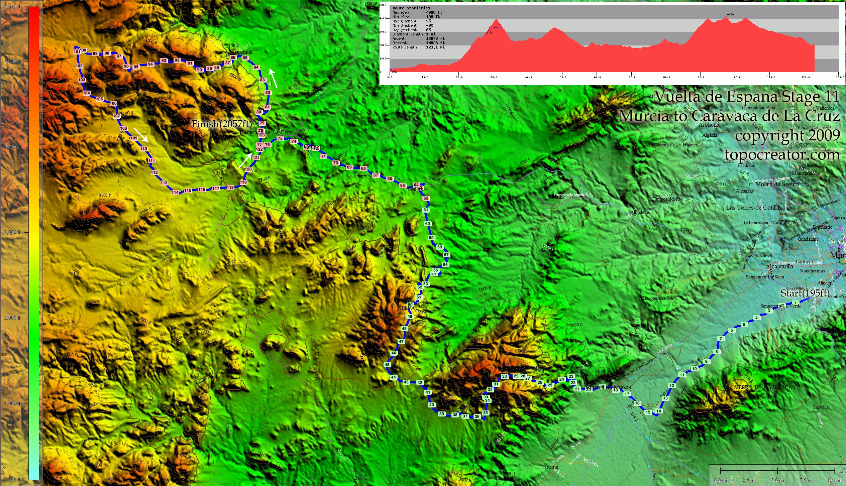Viewport: 846px width, 486px height.
Task: Click mile marker 101 at the northwest corner
Action: (77, 52)
